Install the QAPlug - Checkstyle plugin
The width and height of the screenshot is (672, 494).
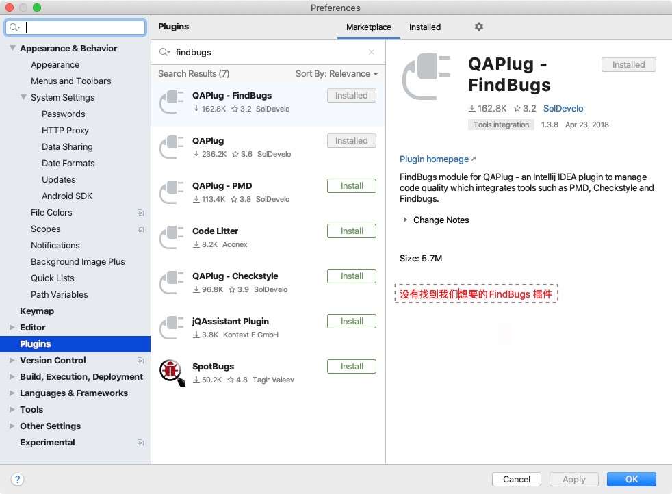tap(352, 276)
